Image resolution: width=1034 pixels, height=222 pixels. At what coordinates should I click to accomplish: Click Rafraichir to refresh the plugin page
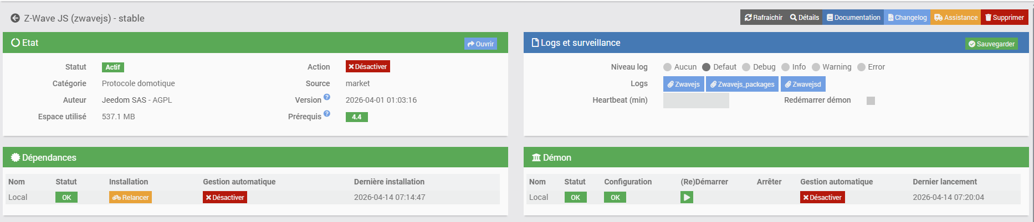click(x=763, y=18)
